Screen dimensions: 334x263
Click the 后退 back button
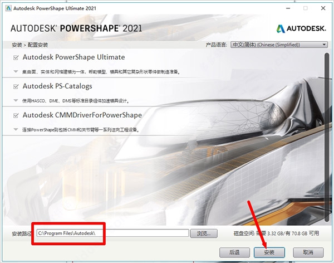tap(234, 252)
